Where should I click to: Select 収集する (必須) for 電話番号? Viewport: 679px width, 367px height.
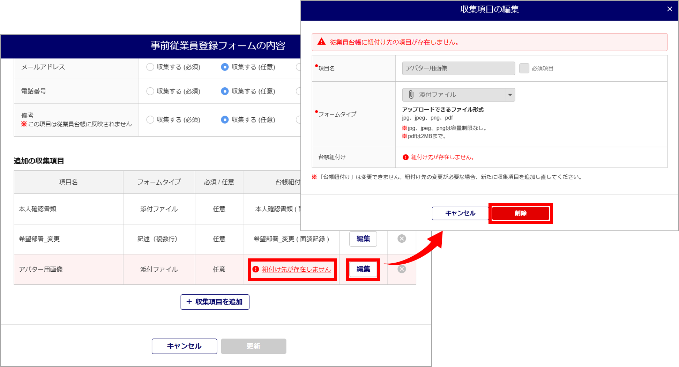tap(150, 91)
